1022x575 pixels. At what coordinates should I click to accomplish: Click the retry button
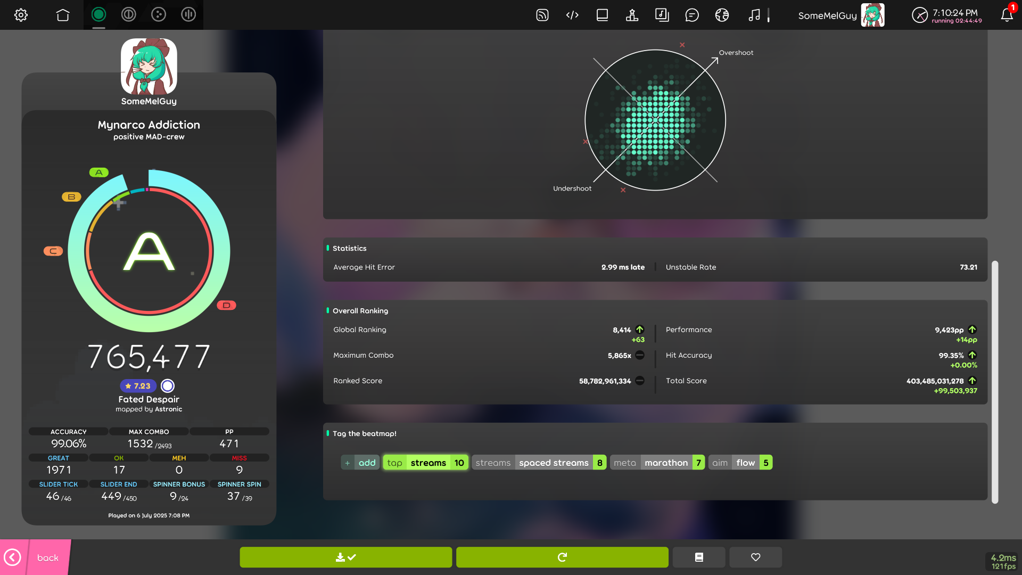[x=562, y=557]
